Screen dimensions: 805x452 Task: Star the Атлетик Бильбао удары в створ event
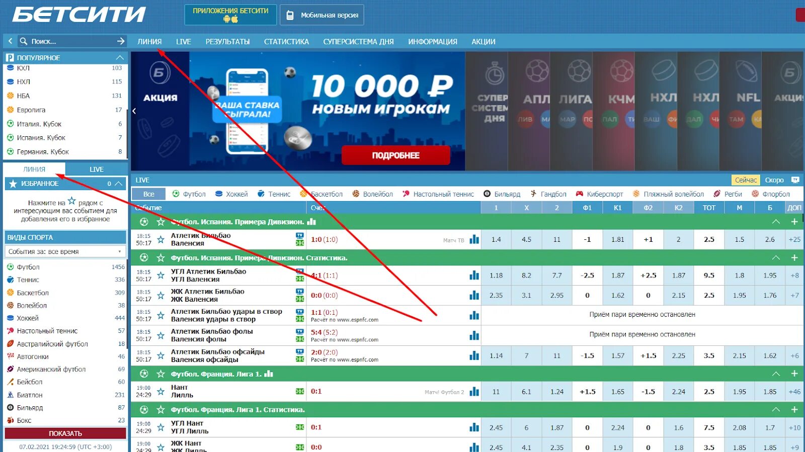pos(160,315)
